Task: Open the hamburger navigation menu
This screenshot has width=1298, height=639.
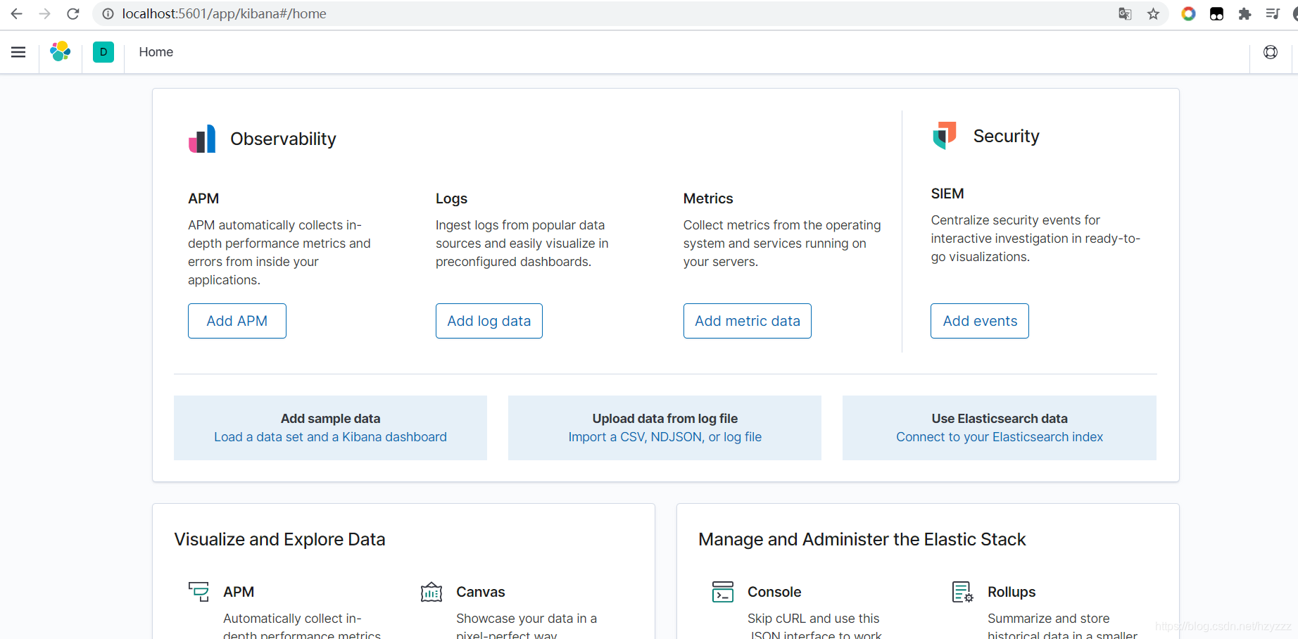Action: coord(18,52)
